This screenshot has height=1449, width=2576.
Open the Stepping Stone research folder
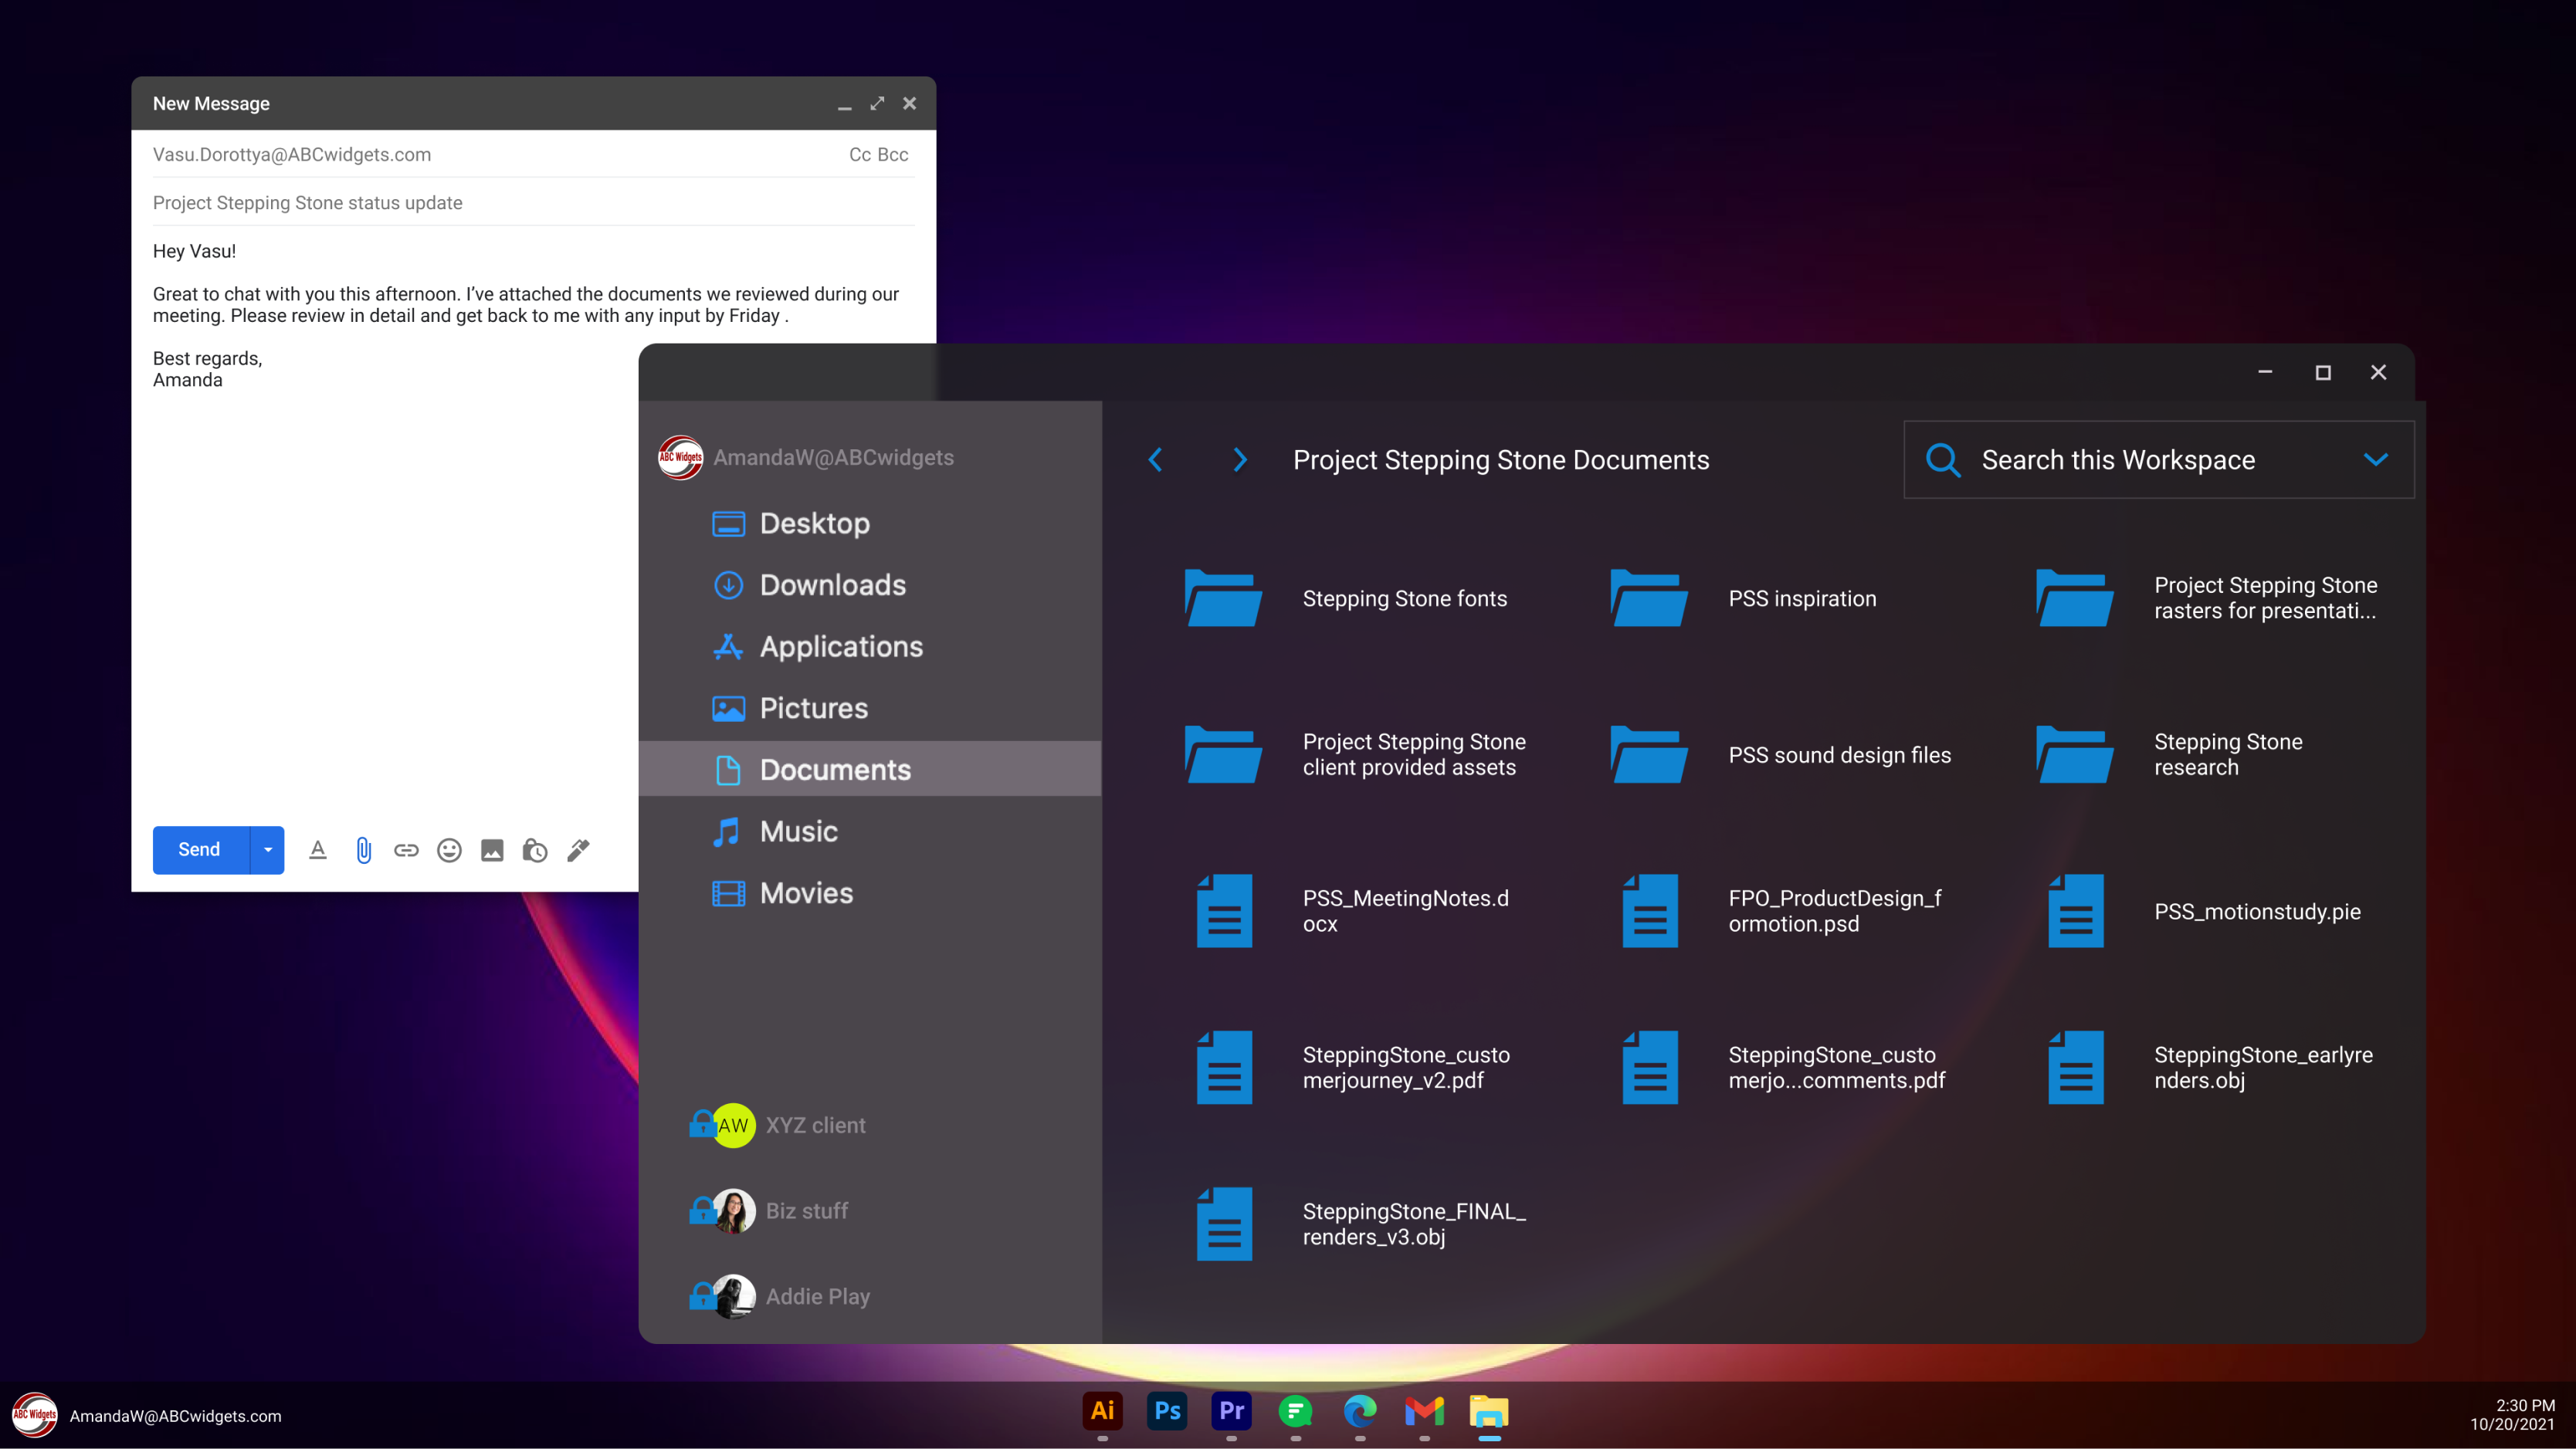[2169, 755]
